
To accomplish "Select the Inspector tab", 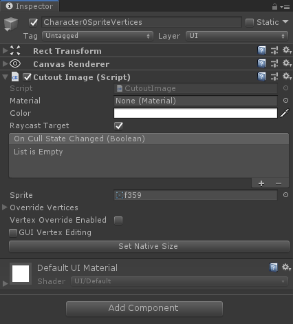I will pyautogui.click(x=30, y=6).
